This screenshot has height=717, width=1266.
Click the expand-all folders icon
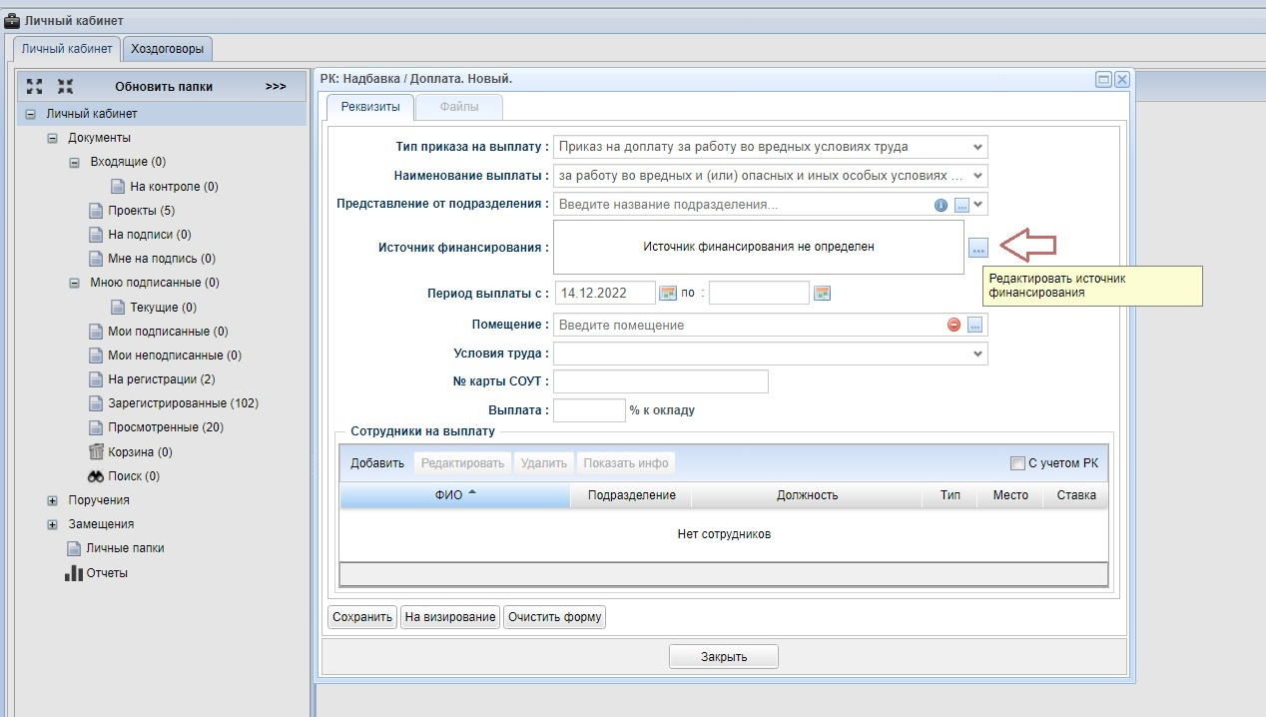pos(34,87)
